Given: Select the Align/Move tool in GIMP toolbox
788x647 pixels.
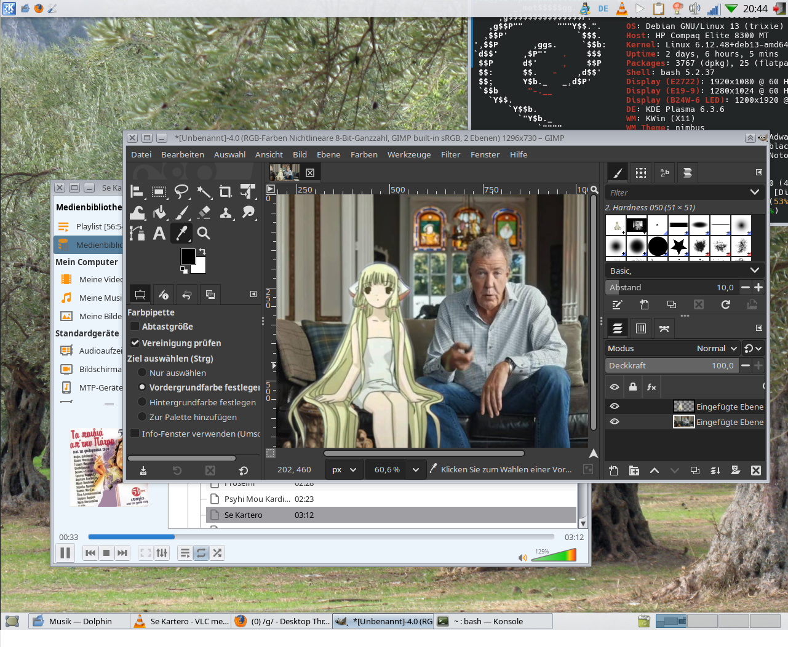Looking at the screenshot, I should [137, 192].
